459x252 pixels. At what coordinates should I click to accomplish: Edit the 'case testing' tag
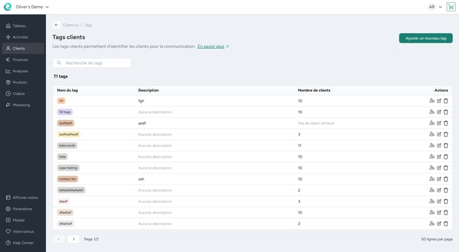click(x=439, y=168)
